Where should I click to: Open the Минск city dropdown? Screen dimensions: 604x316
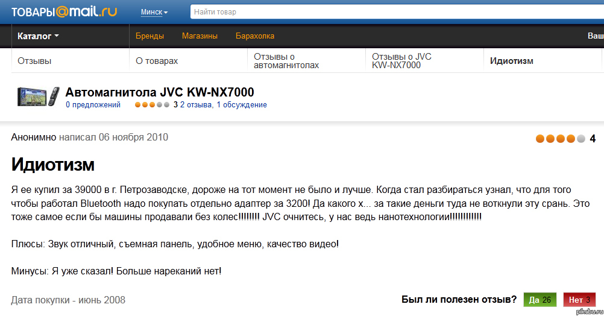(x=154, y=12)
